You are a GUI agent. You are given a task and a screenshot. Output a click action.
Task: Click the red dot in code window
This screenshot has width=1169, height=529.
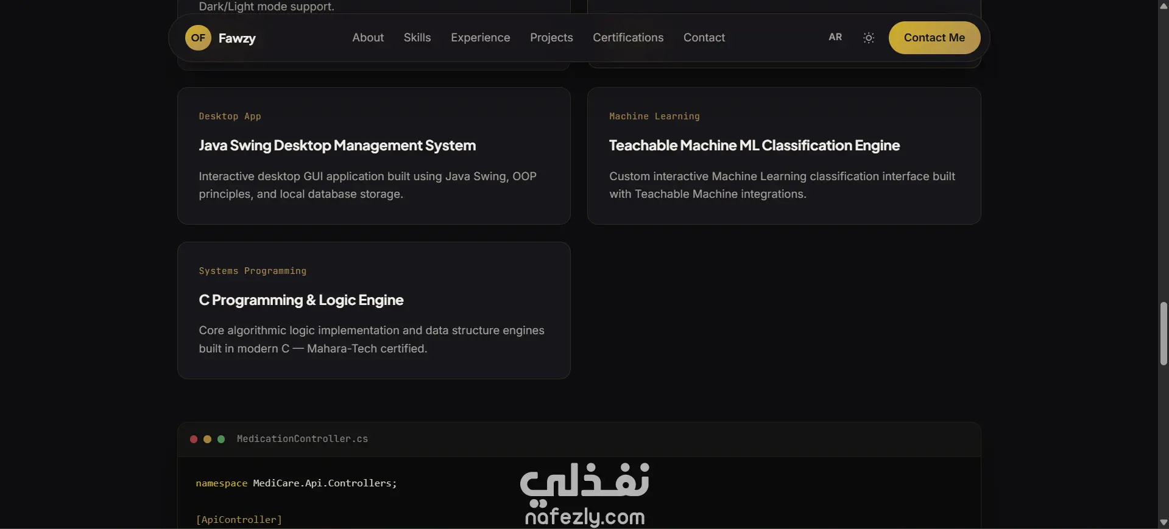194,439
